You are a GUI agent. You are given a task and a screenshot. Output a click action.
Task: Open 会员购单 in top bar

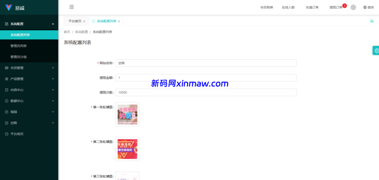tap(266, 7)
